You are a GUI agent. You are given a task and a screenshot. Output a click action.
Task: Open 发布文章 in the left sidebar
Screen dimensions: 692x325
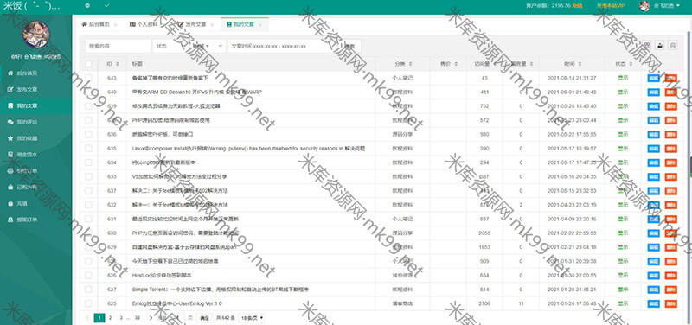click(x=35, y=90)
